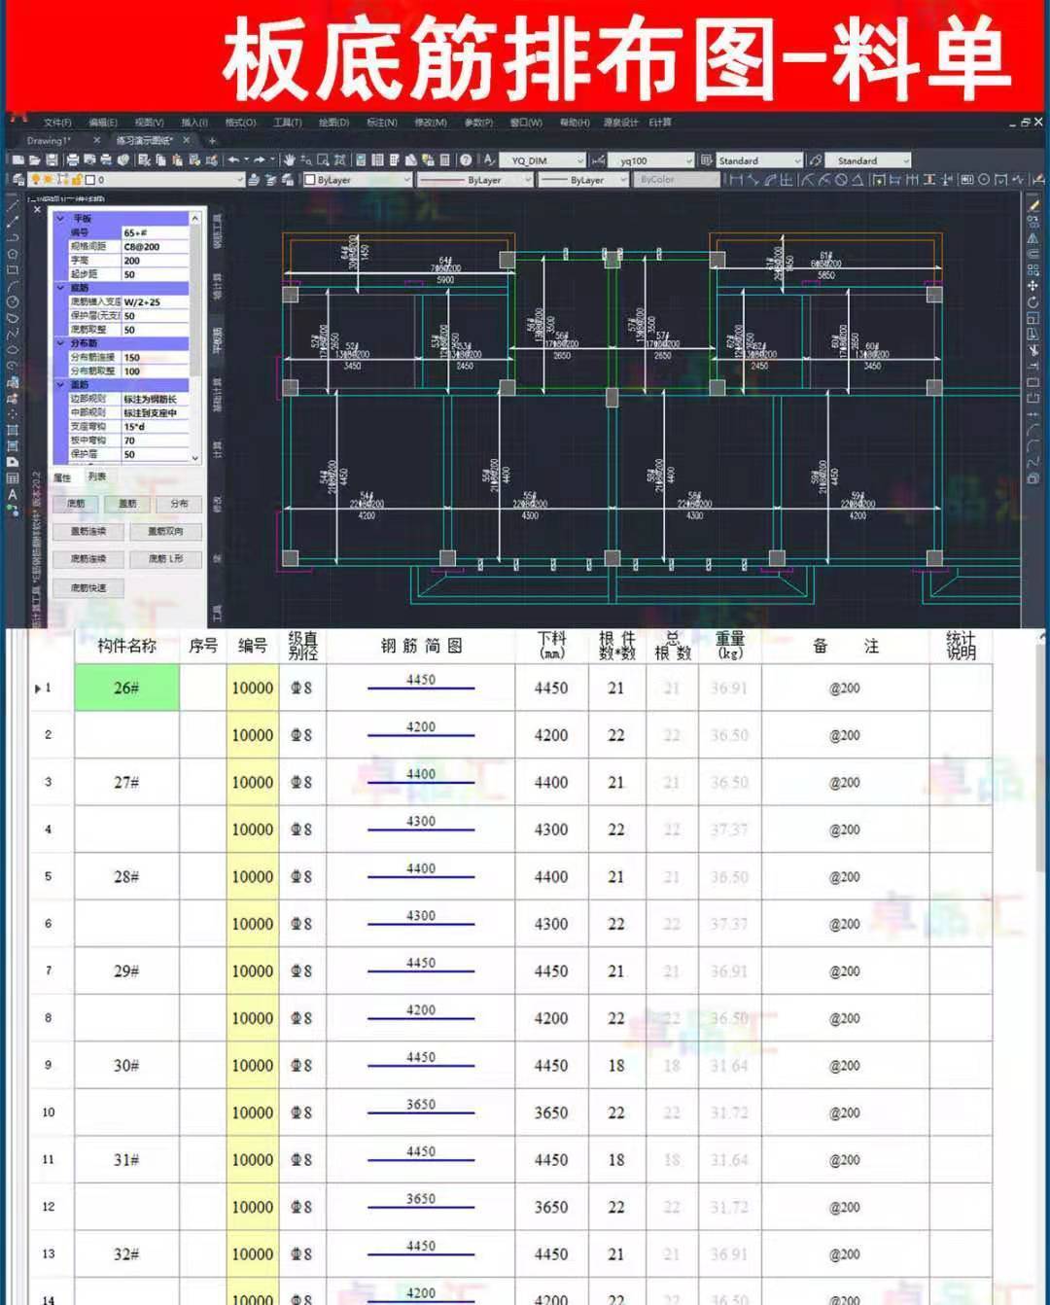Click the Angular dimension icon
This screenshot has height=1305, width=1050.
click(x=857, y=180)
